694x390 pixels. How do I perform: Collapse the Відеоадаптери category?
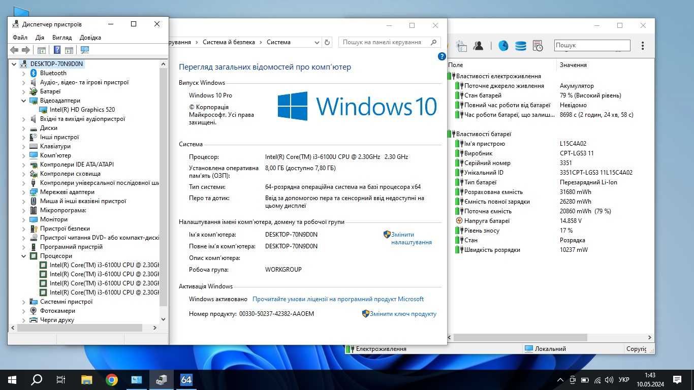[x=23, y=101]
